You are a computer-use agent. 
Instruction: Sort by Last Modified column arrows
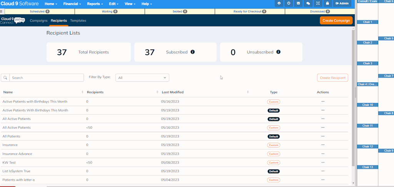point(248,92)
